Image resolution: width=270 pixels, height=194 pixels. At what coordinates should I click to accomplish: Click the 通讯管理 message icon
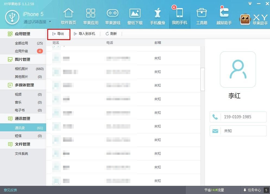click(x=10, y=119)
